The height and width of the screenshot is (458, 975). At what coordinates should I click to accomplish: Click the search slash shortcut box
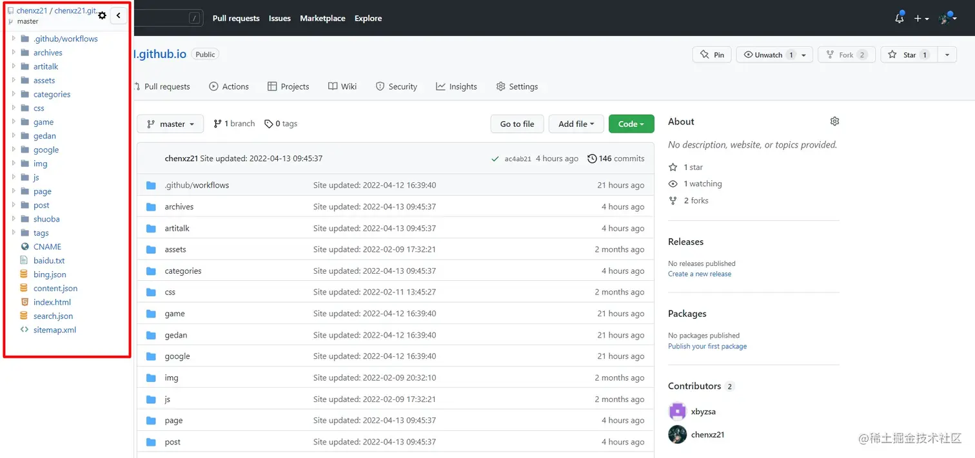click(x=194, y=18)
